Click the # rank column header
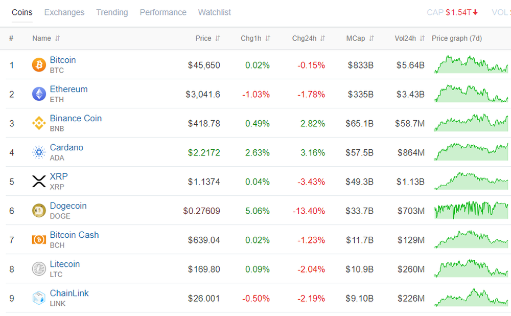The height and width of the screenshot is (316, 511). [11, 38]
